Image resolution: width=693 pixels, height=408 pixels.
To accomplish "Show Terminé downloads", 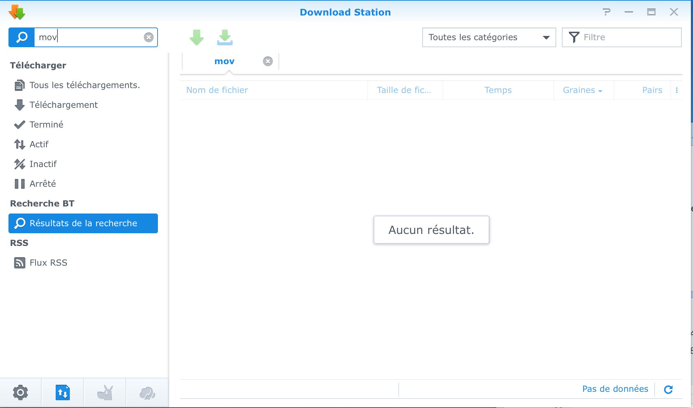I will tap(83, 125).
